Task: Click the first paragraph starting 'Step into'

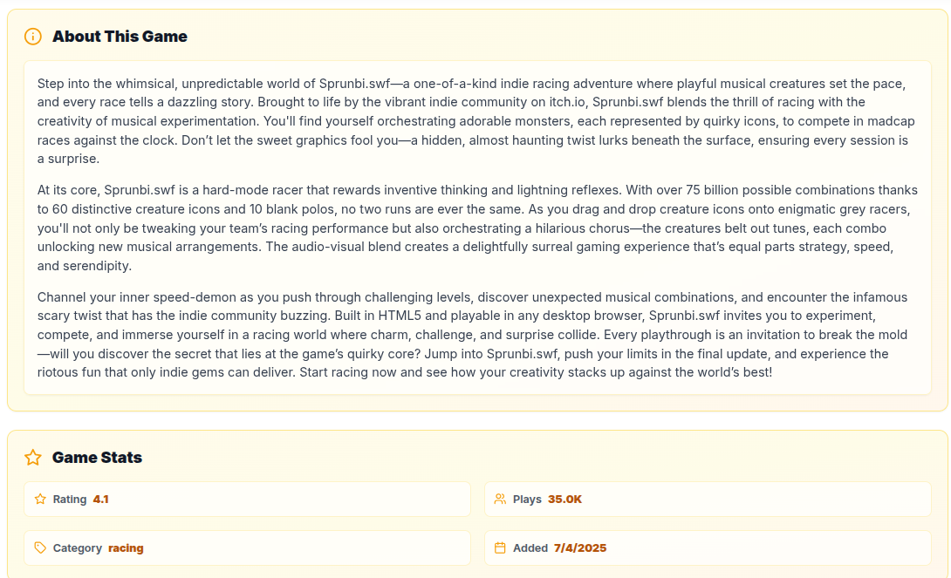Action: 476,121
